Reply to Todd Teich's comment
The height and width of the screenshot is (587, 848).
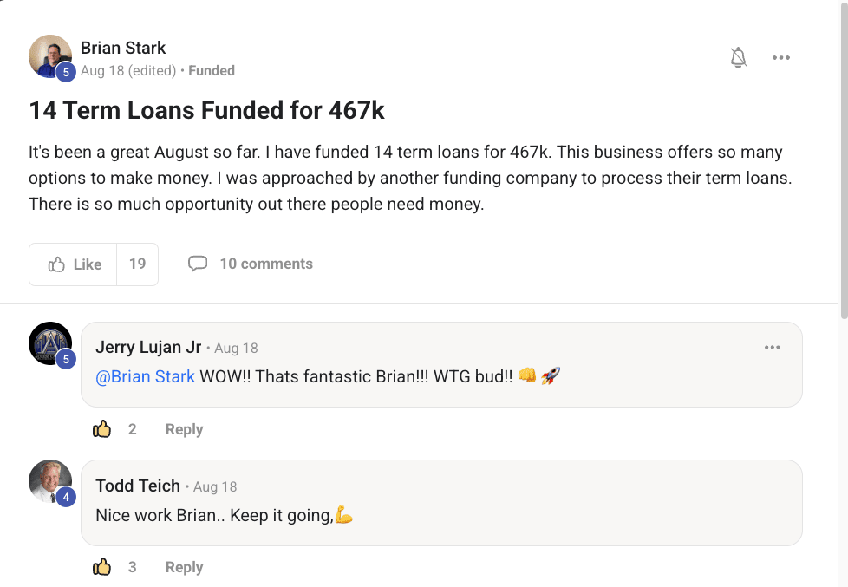tap(184, 567)
